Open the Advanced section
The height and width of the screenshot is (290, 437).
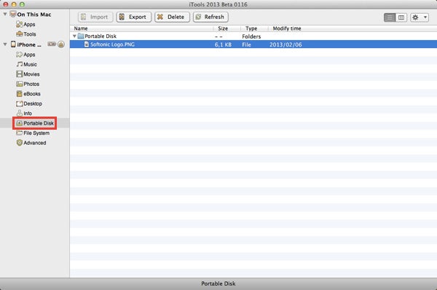[x=31, y=143]
